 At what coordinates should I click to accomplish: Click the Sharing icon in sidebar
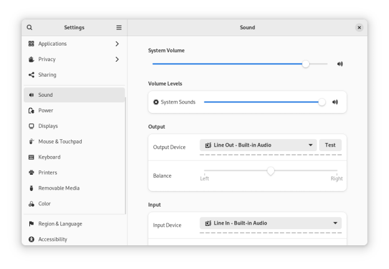pyautogui.click(x=32, y=75)
